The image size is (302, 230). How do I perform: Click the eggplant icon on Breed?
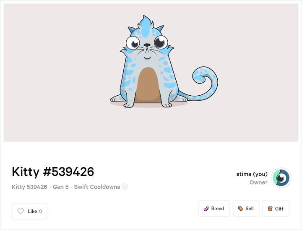tap(206, 209)
